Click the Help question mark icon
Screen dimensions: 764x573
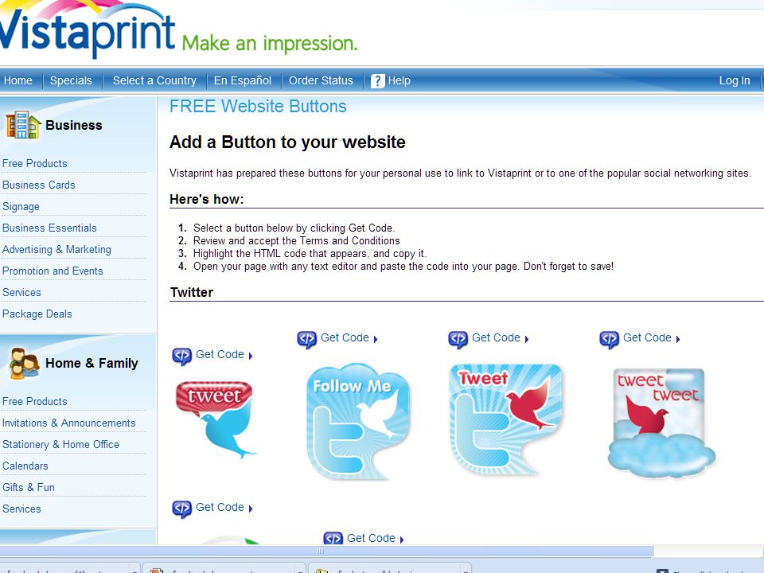[x=377, y=81]
